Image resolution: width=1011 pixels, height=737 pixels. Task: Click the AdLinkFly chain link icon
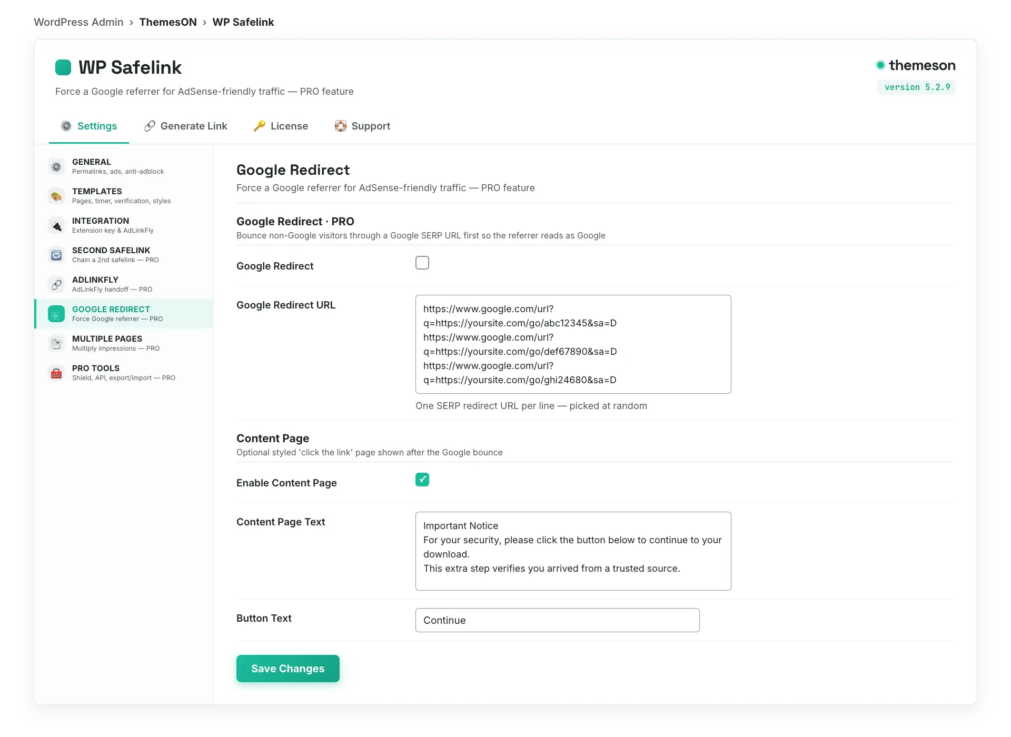point(56,284)
